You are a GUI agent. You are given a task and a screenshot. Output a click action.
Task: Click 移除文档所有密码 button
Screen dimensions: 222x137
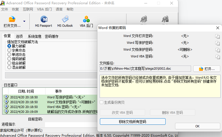pyautogui.click(x=133, y=122)
